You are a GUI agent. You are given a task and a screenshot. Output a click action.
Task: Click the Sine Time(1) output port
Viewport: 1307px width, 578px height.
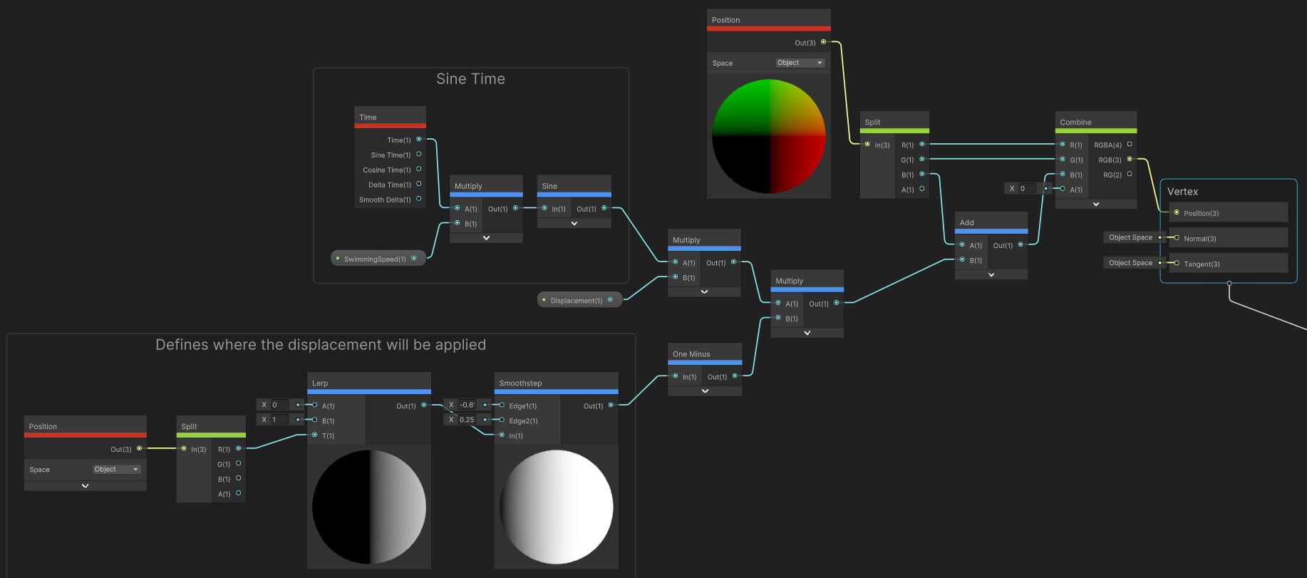click(418, 154)
